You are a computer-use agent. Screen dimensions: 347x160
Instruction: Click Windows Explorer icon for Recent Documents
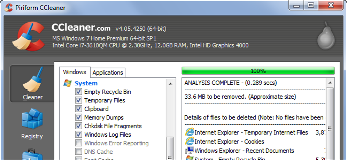pyautogui.click(x=189, y=150)
